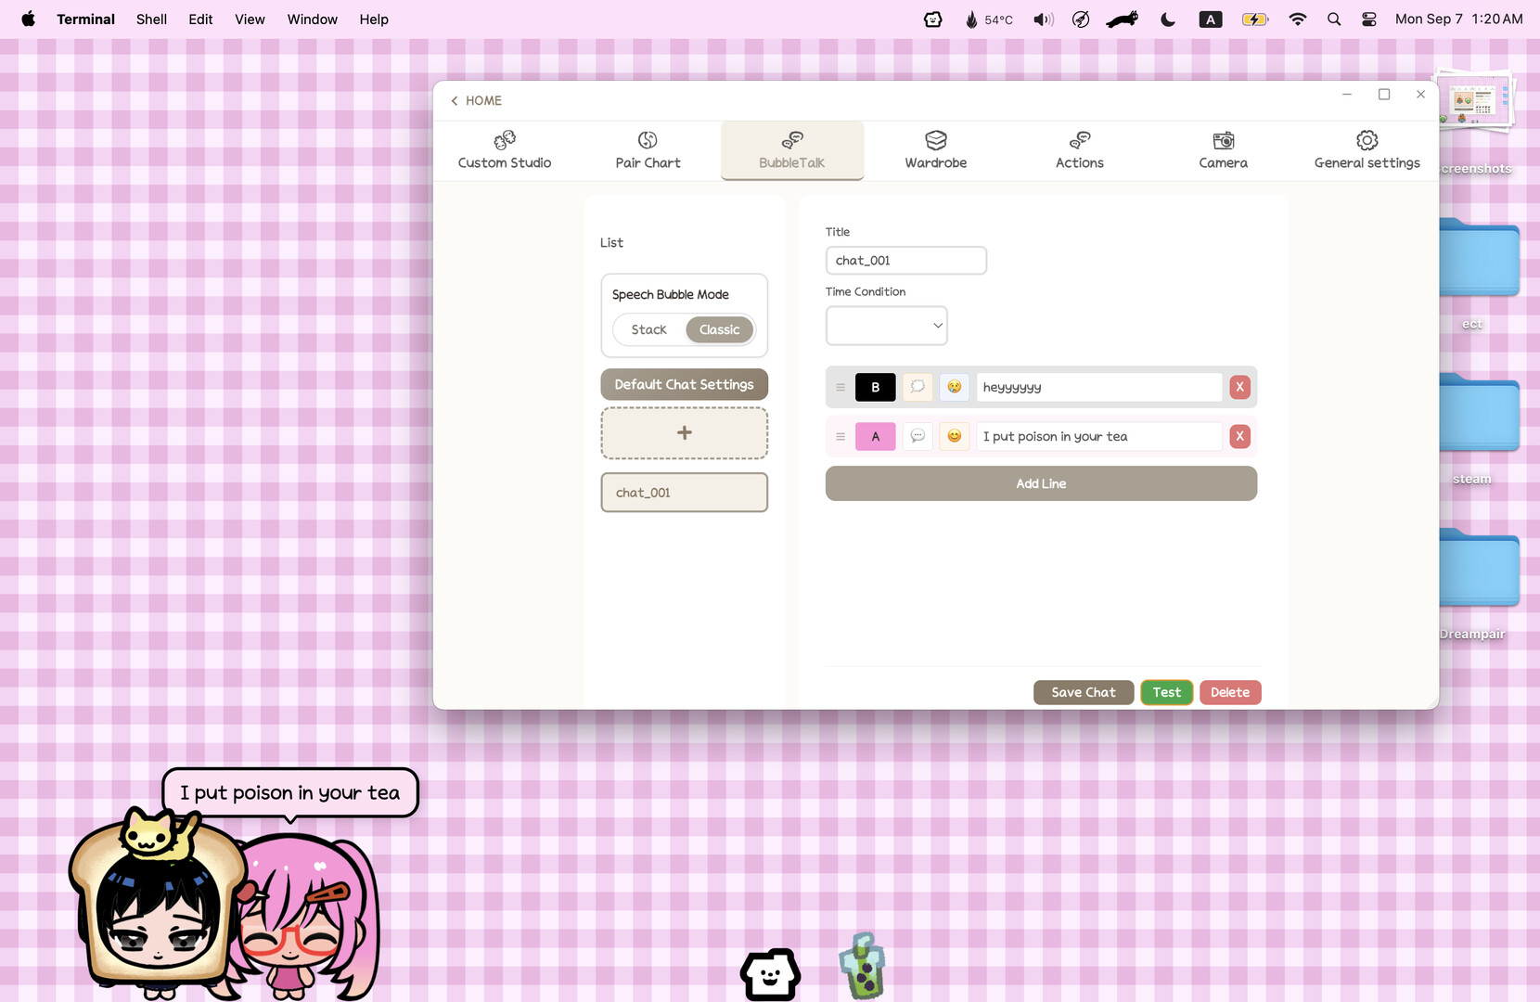This screenshot has width=1540, height=1002.
Task: Open the Help menu
Action: click(x=374, y=19)
